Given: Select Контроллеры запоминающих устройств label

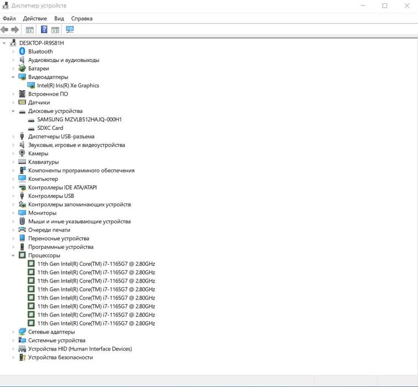Looking at the screenshot, I should coord(80,205).
